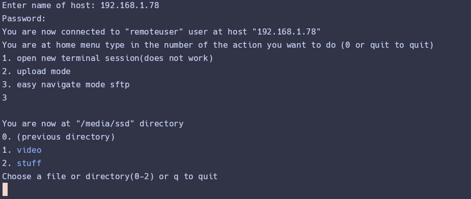Screen dimensions: 471x199
Task: Click the number '2.' before stuff
Action: 7,163
